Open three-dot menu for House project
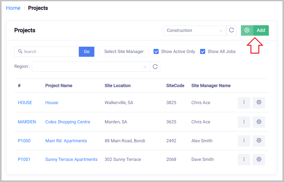The width and height of the screenshot is (284, 182). (244, 103)
